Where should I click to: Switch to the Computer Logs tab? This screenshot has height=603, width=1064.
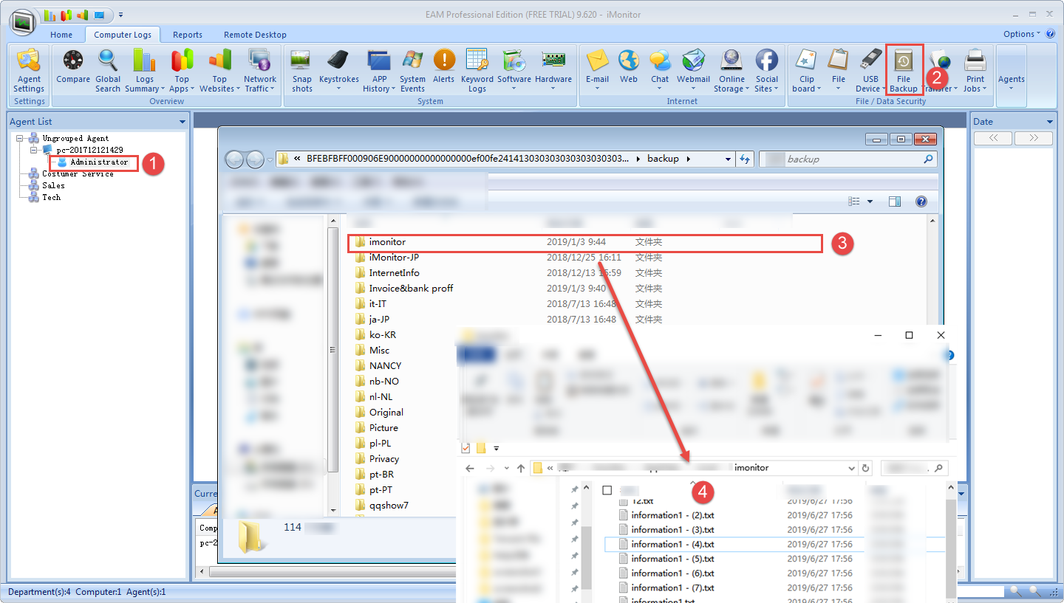[x=123, y=35]
